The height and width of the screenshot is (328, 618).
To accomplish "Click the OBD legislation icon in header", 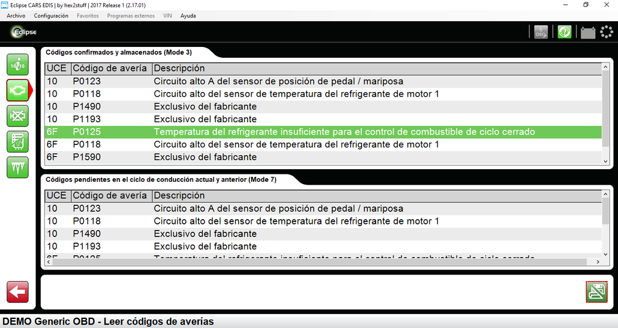I will tap(541, 32).
